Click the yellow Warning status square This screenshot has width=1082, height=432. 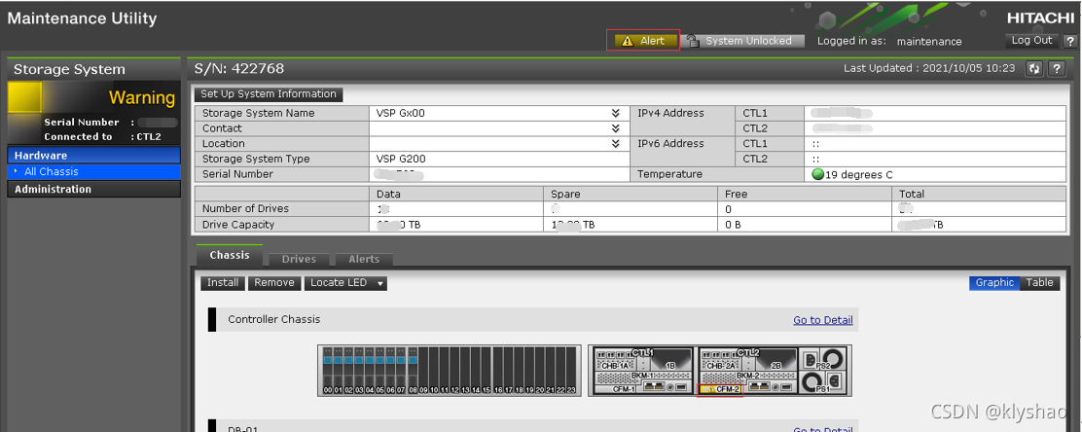[25, 97]
